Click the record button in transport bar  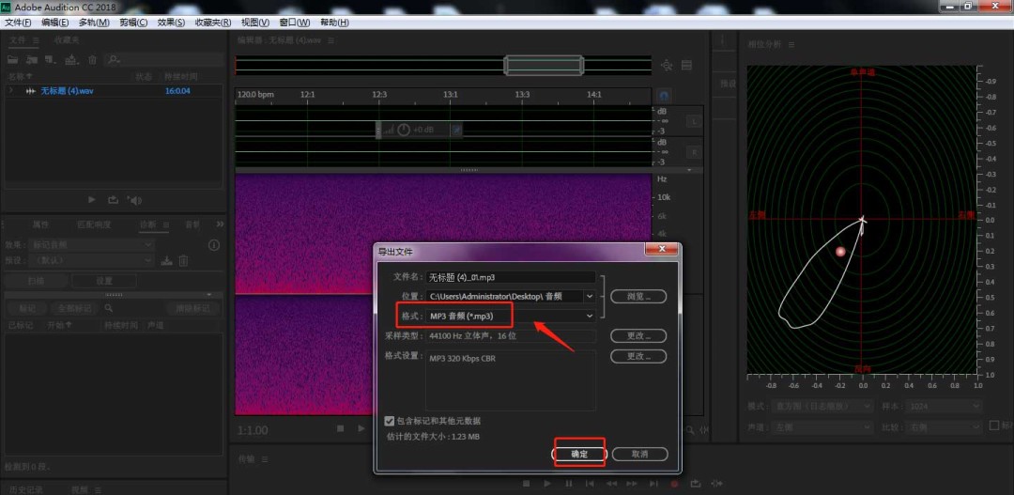pyautogui.click(x=674, y=484)
